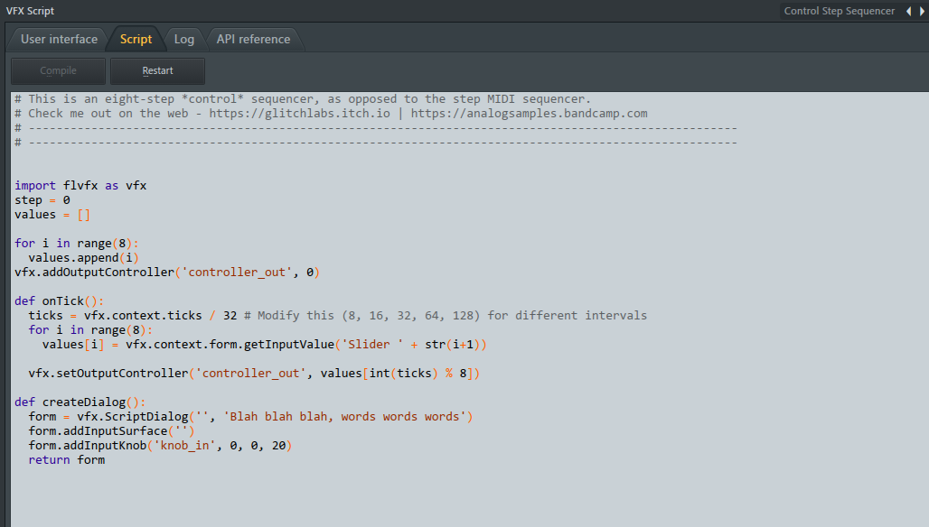Click the Compile button
929x527 pixels.
coord(58,71)
